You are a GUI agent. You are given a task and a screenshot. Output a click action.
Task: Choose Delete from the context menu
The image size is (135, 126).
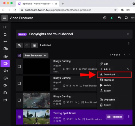(114, 105)
